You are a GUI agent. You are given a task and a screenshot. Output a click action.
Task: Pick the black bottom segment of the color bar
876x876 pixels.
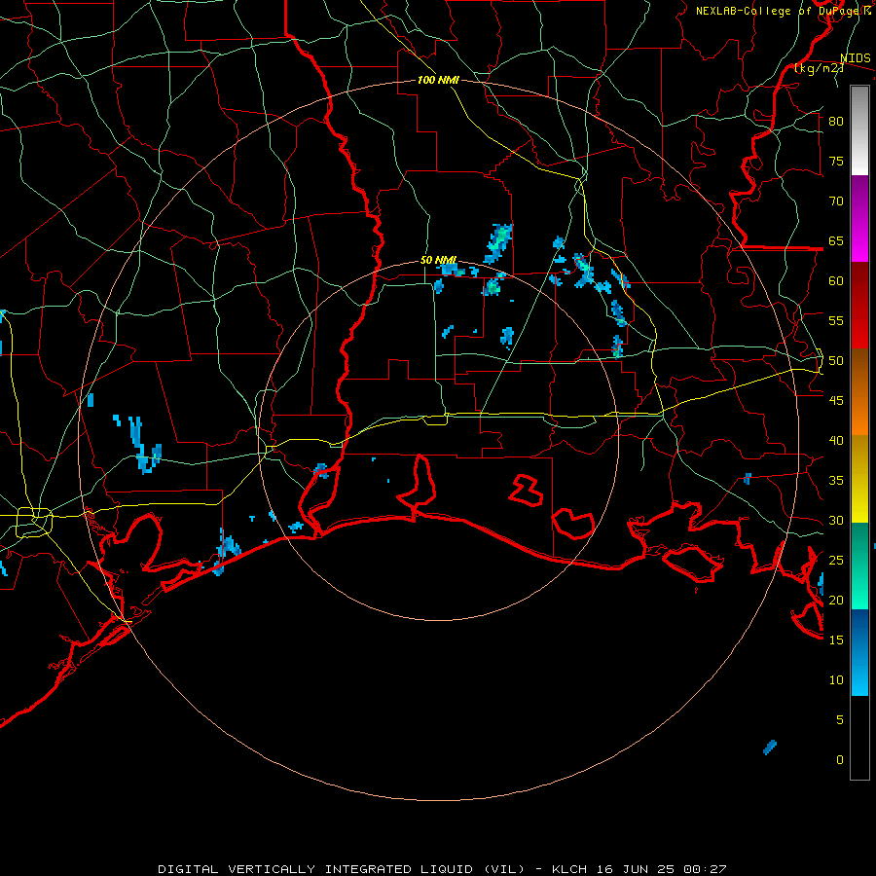click(859, 738)
